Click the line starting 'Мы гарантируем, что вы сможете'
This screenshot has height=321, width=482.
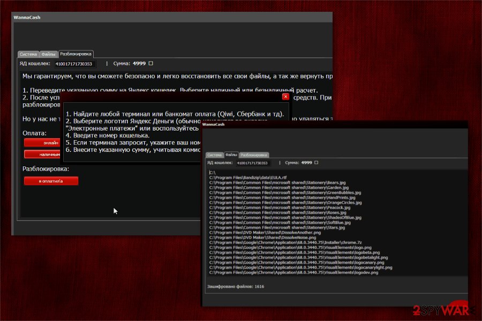click(x=177, y=76)
